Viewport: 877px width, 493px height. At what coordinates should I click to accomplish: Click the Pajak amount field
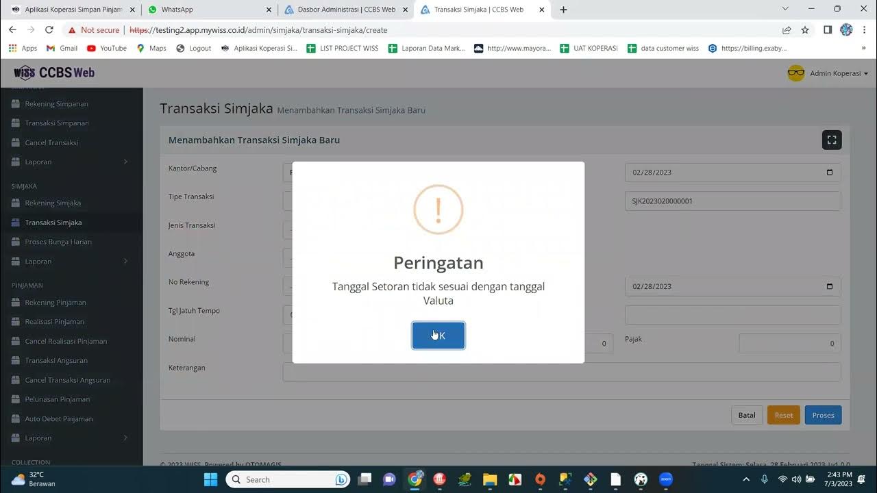789,344
